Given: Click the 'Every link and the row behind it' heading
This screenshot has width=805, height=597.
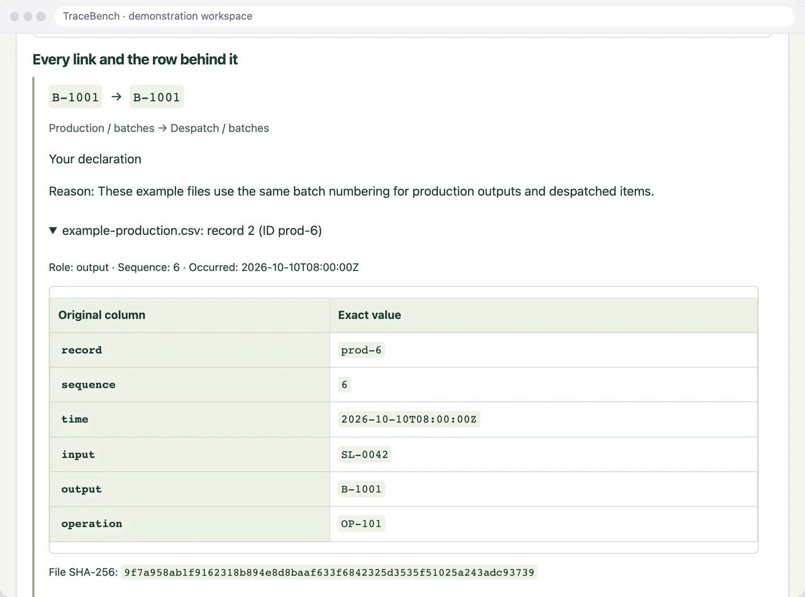Looking at the screenshot, I should pos(135,60).
